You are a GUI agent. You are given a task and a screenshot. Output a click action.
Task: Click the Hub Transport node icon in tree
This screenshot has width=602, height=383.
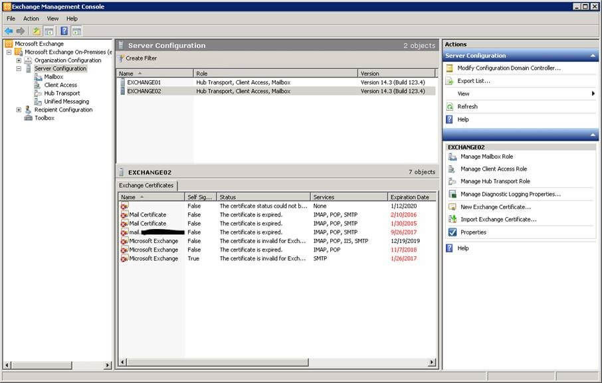38,93
